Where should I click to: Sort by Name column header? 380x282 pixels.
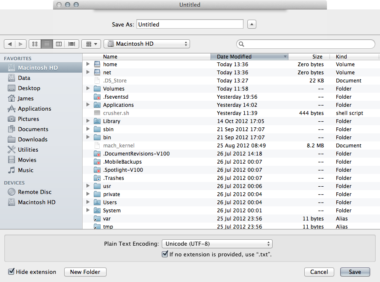pyautogui.click(x=147, y=56)
